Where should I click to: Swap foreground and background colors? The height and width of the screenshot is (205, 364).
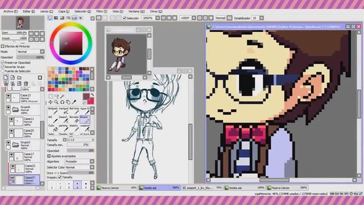[92, 95]
